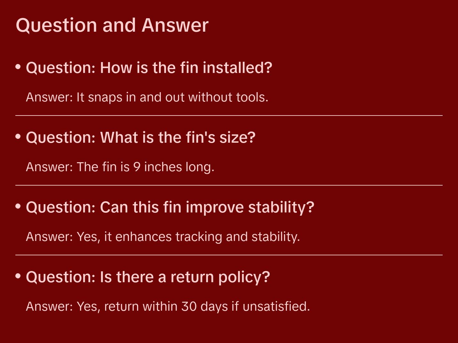
Task: Click the divider line below the fin size answer
Action: [x=229, y=185]
